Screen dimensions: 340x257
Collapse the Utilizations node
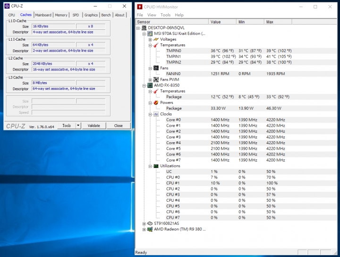[150, 166]
